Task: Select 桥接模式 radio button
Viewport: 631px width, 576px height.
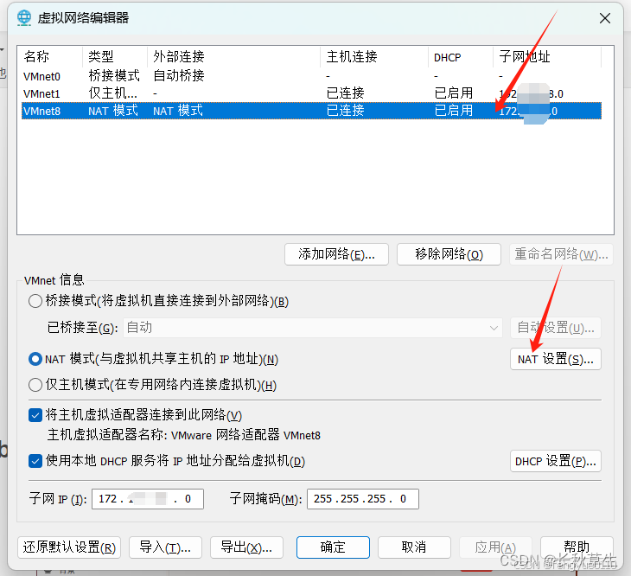Action: point(35,301)
